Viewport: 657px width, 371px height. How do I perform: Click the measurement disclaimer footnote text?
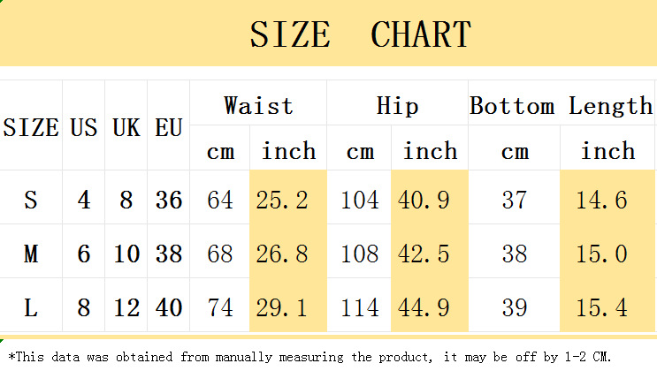(x=315, y=357)
